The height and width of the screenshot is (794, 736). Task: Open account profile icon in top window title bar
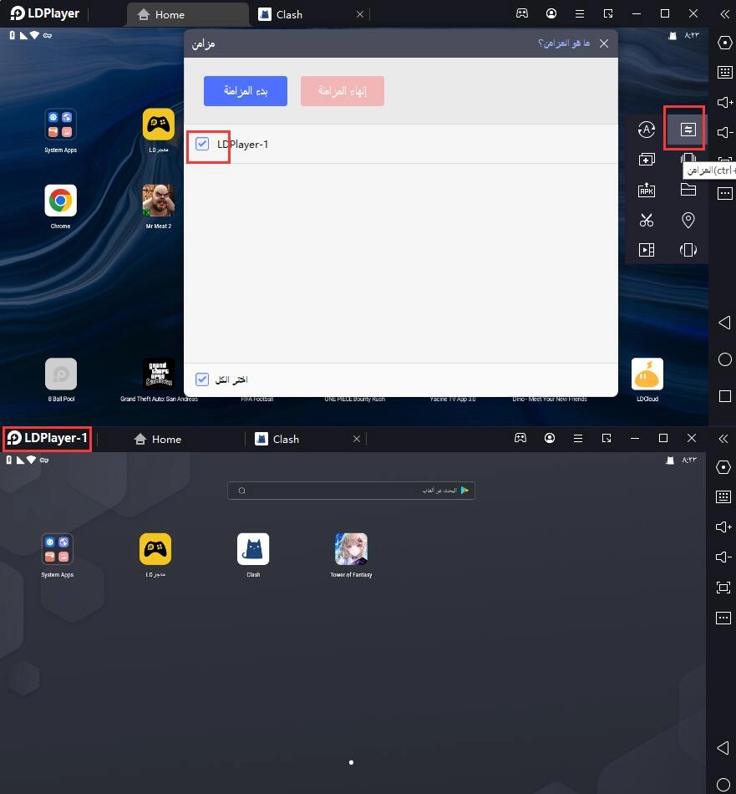(551, 13)
